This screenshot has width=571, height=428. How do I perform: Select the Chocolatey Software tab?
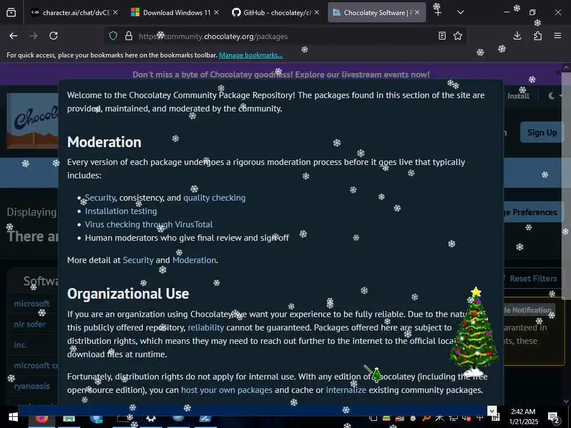(375, 12)
